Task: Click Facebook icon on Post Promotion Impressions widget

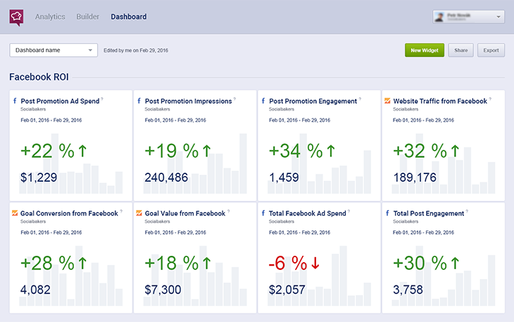Action: 139,101
